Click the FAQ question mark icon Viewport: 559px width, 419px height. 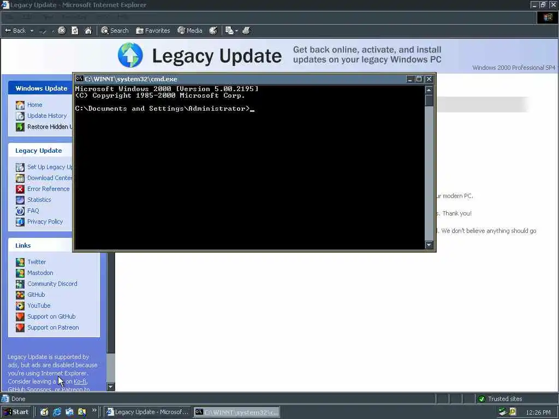click(20, 211)
